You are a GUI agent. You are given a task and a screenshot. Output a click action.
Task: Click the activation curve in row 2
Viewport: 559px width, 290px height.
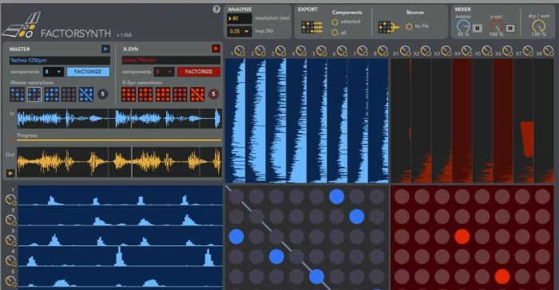(x=121, y=217)
